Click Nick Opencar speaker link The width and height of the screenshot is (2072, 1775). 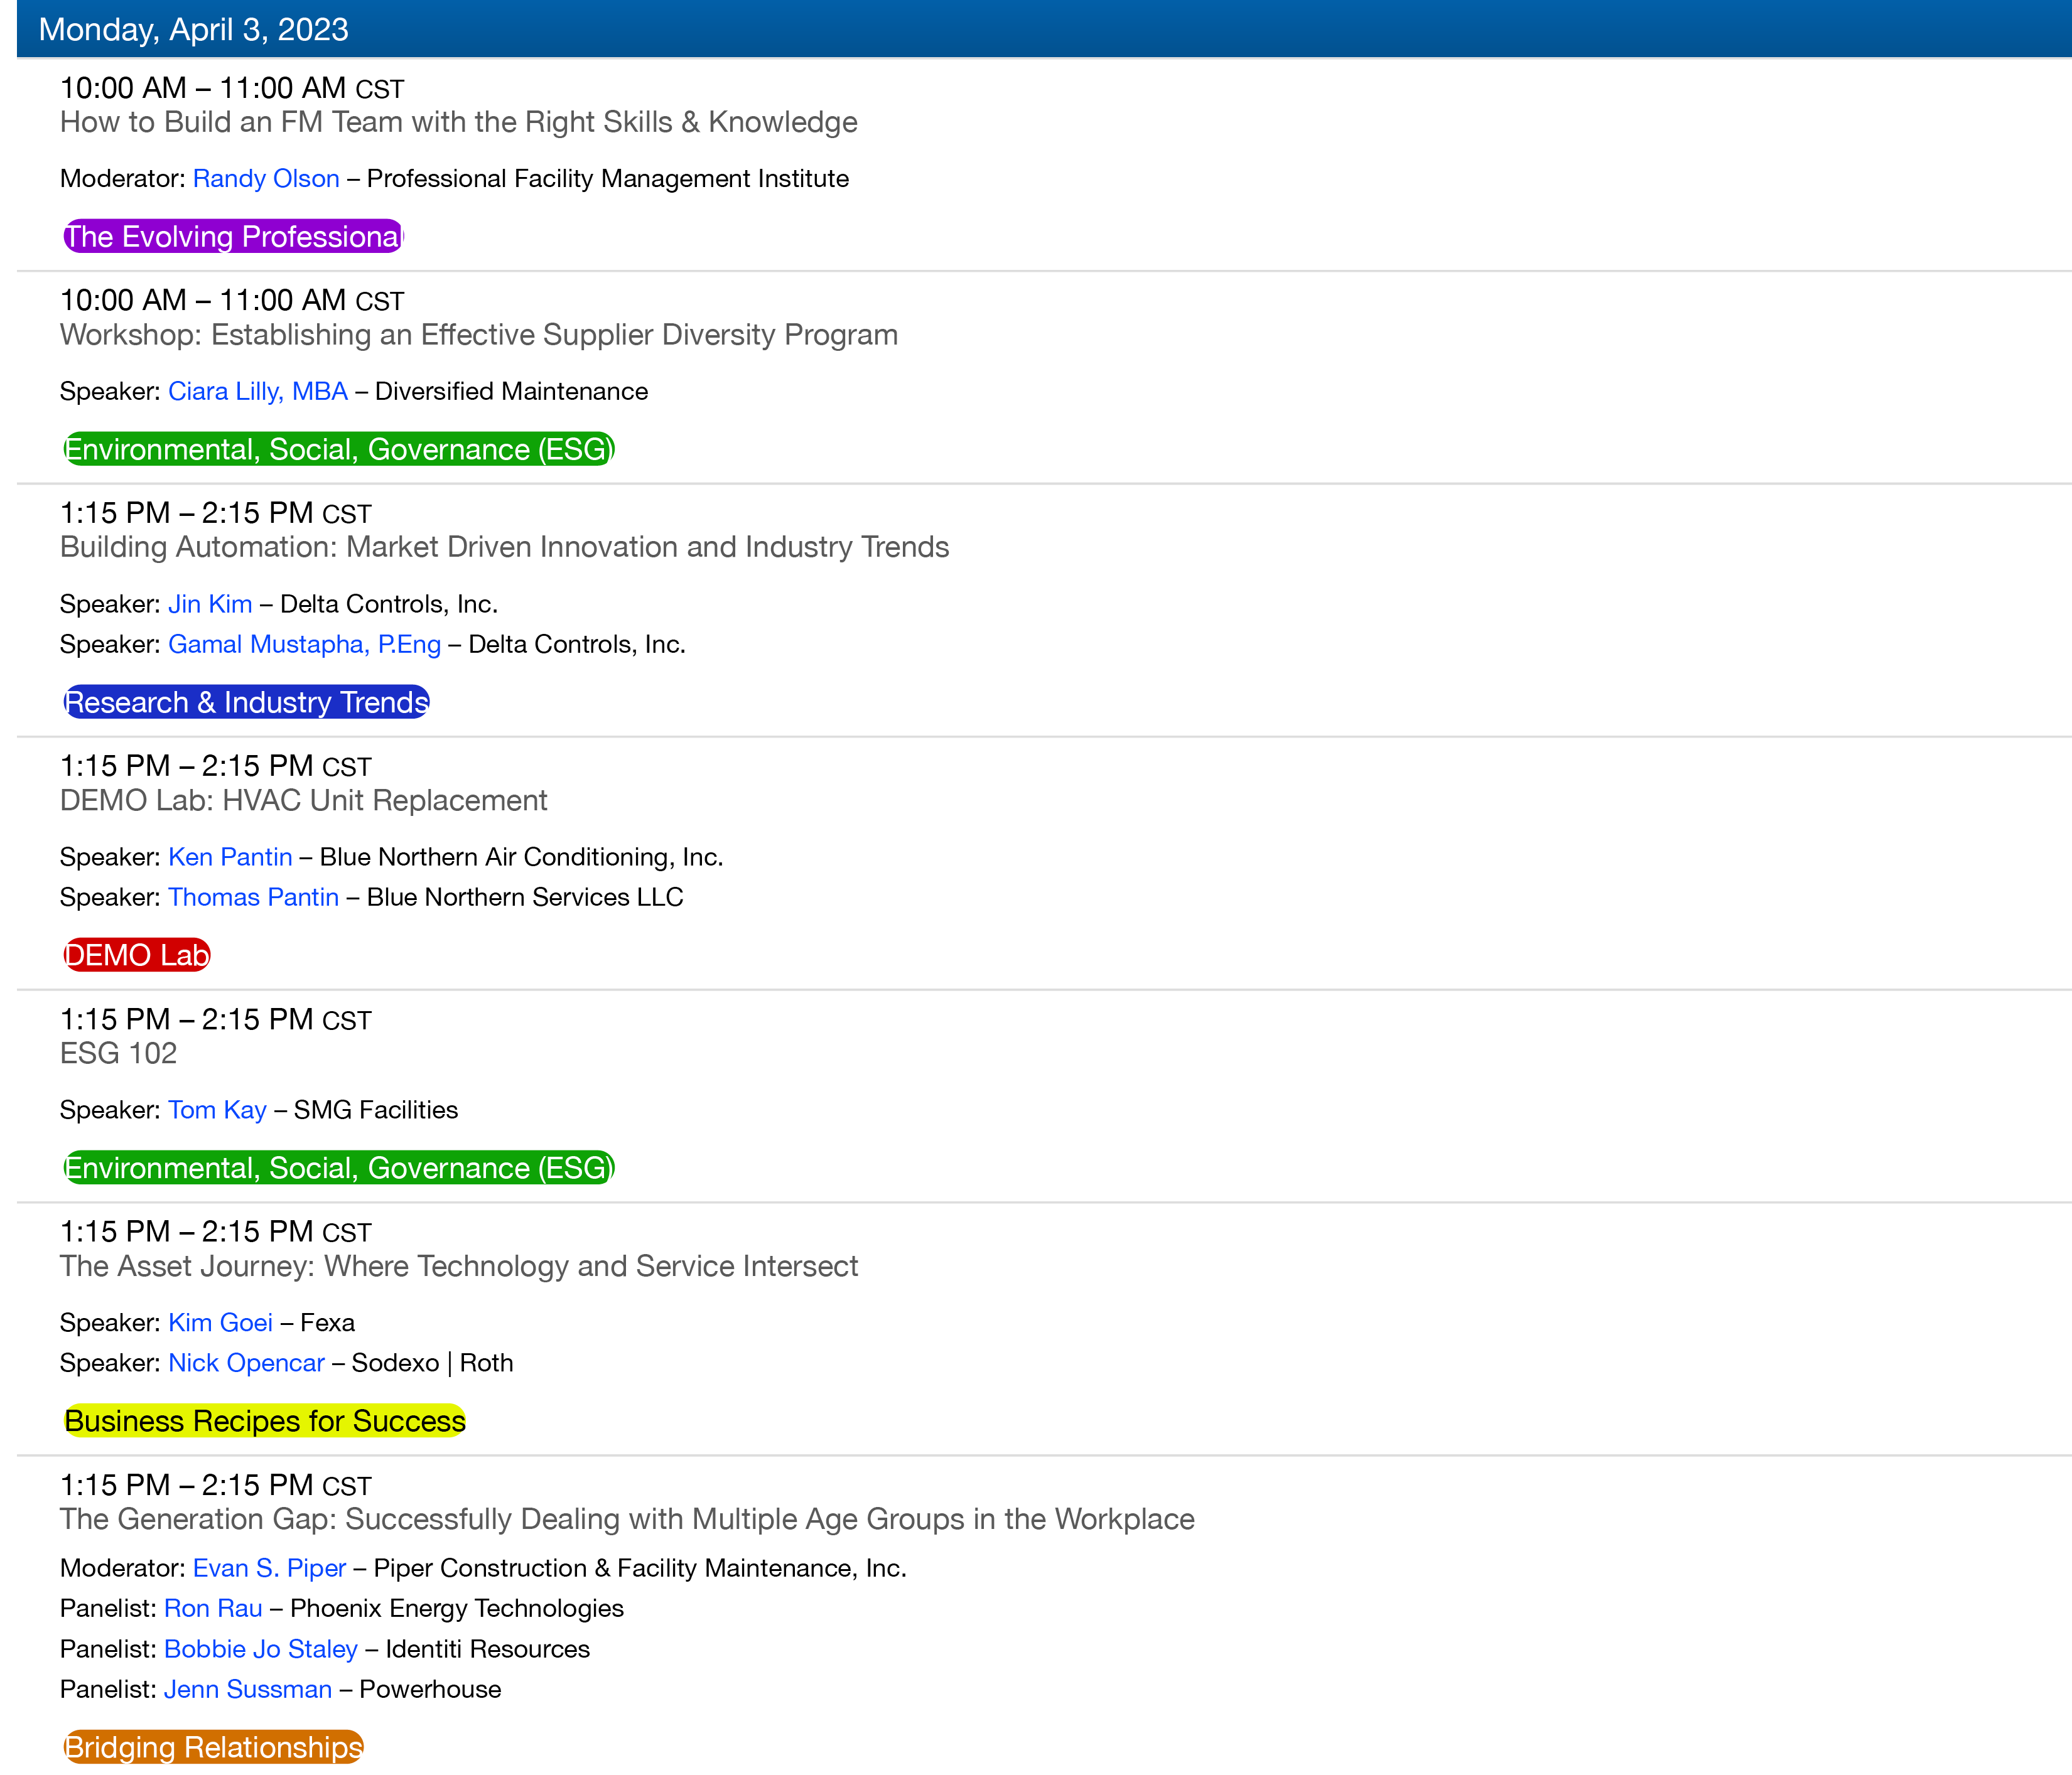point(246,1363)
